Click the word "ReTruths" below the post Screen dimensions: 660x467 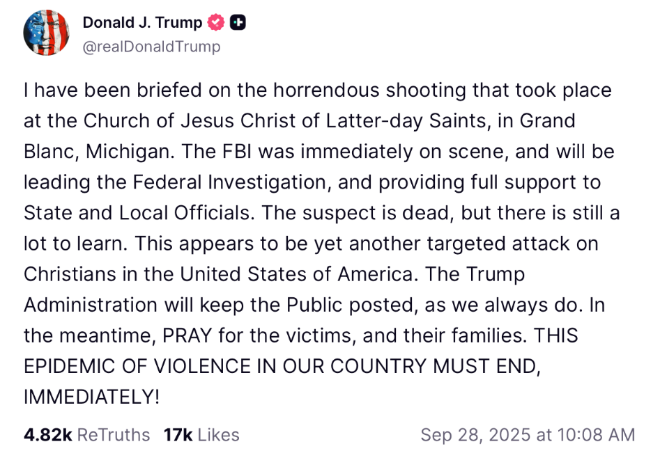point(113,435)
